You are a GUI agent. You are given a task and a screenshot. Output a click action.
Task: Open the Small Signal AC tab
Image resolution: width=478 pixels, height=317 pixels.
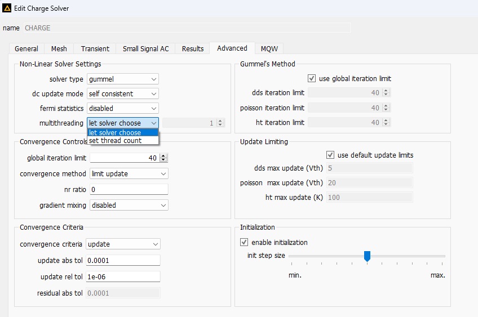[x=145, y=49]
